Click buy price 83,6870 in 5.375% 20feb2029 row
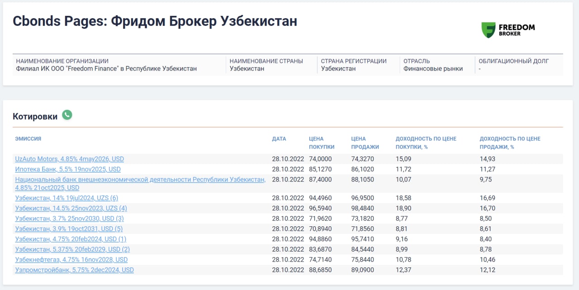 (320, 249)
